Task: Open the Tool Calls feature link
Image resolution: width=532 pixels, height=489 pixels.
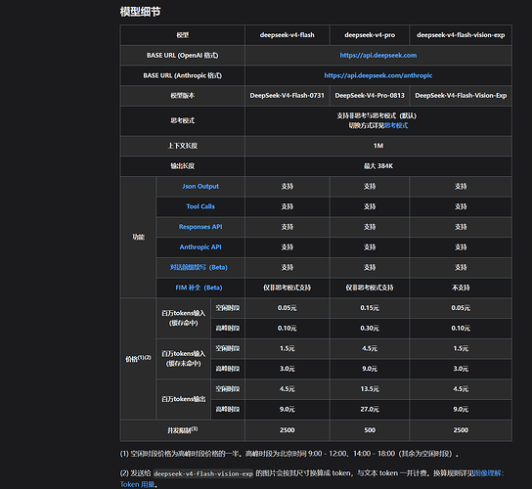Action: [x=200, y=206]
